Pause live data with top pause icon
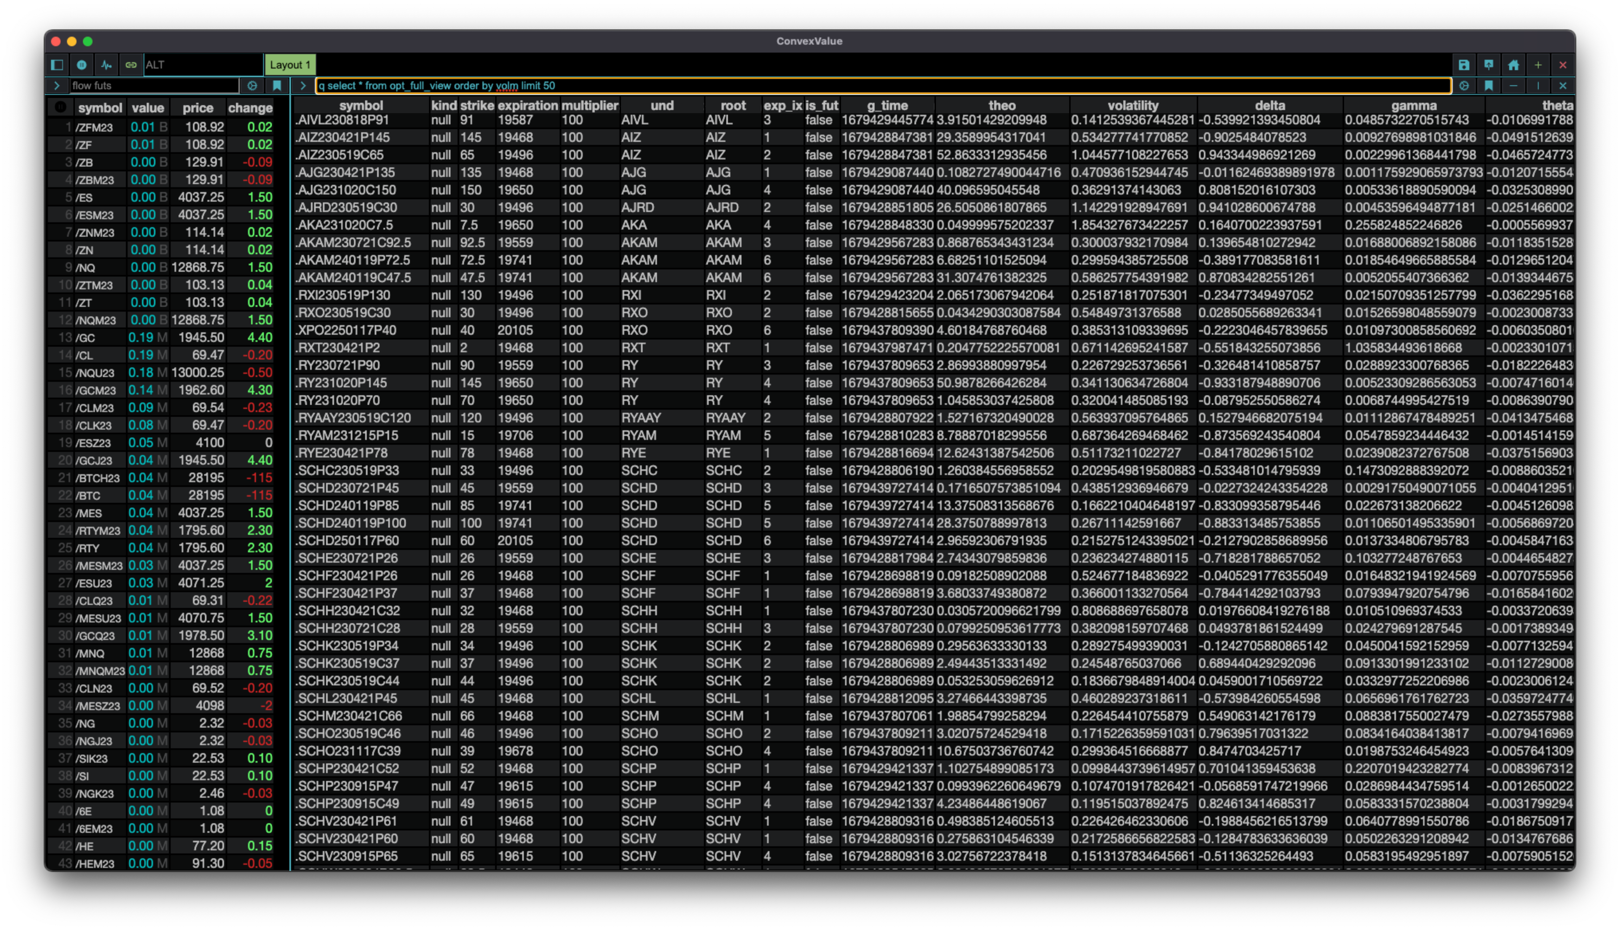Screen dimensions: 1620x930 (x=82, y=65)
